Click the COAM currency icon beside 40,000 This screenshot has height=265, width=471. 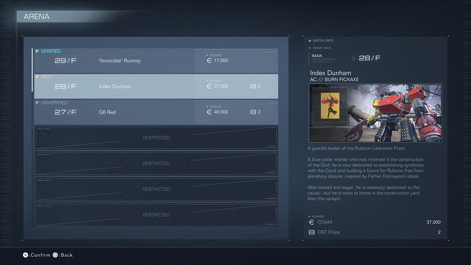209,112
